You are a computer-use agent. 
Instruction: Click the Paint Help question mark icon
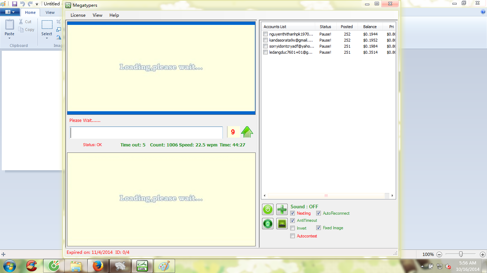point(483,12)
